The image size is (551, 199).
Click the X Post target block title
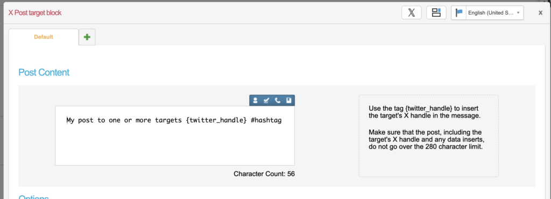coord(35,13)
